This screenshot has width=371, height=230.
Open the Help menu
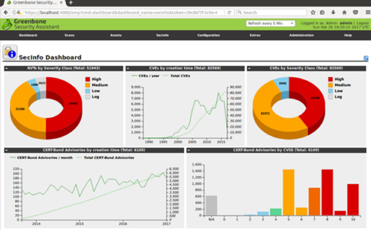click(x=348, y=35)
